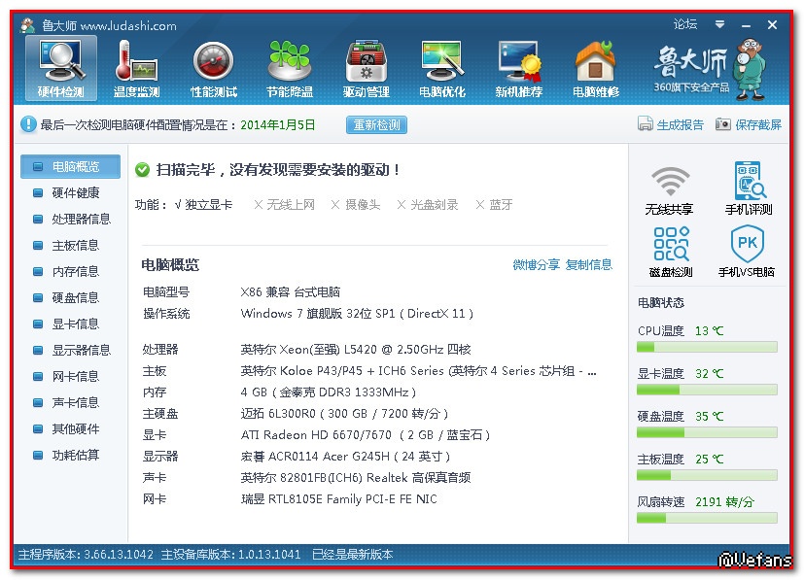The image size is (804, 580).
Task: Click the 显卡温度 progress bar
Action: (707, 391)
